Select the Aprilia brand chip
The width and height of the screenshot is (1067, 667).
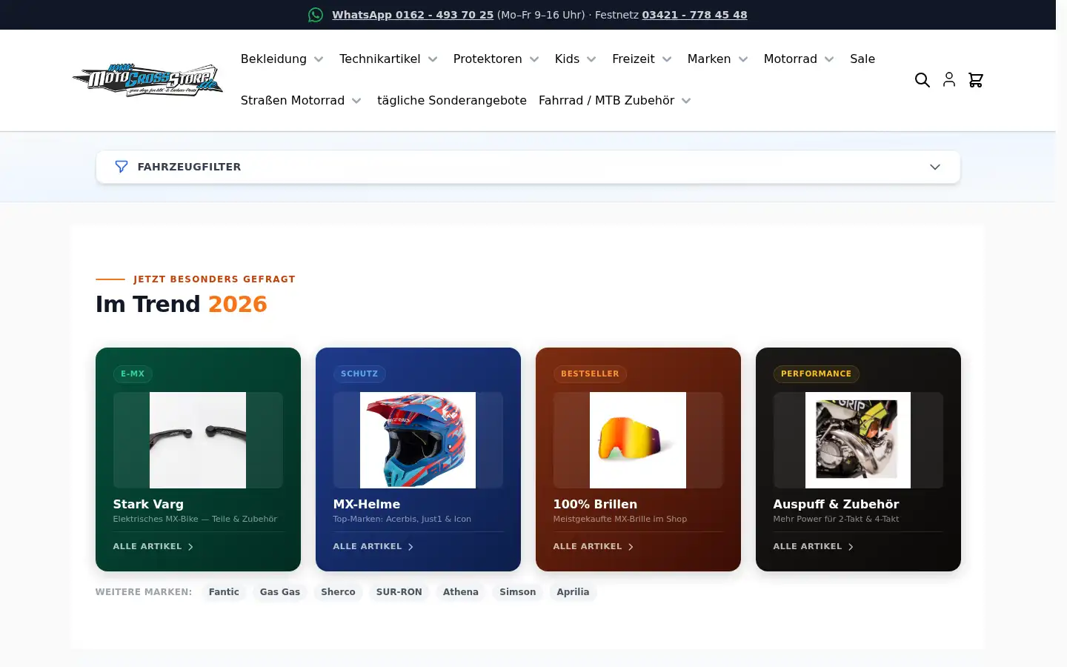573,592
